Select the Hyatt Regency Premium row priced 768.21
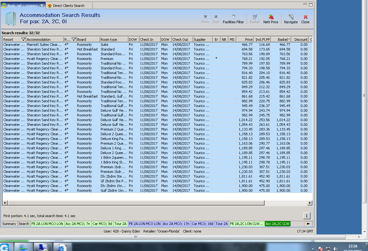Screen dimensions: 368x251 tap(157, 59)
